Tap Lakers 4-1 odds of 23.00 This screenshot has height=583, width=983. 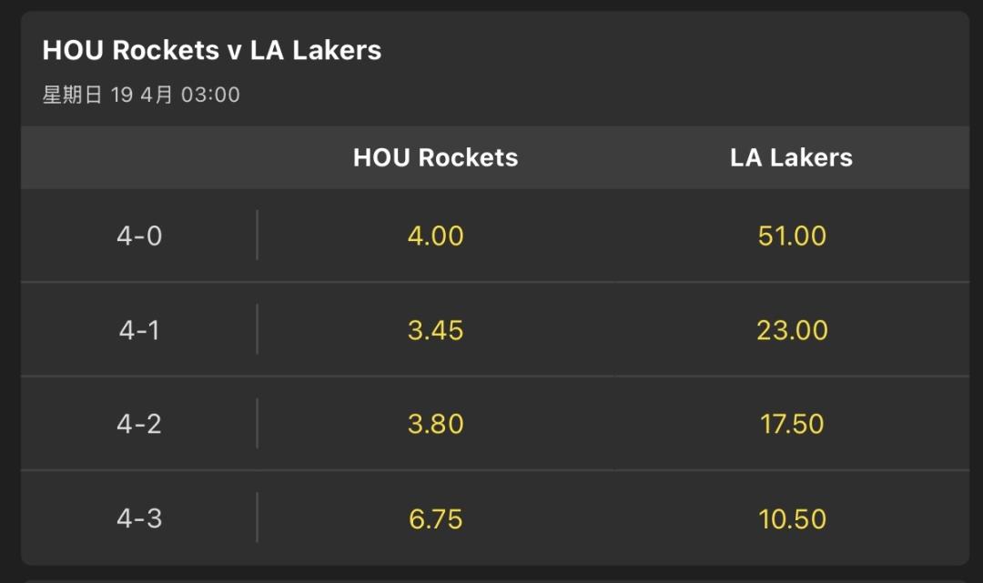[792, 329]
